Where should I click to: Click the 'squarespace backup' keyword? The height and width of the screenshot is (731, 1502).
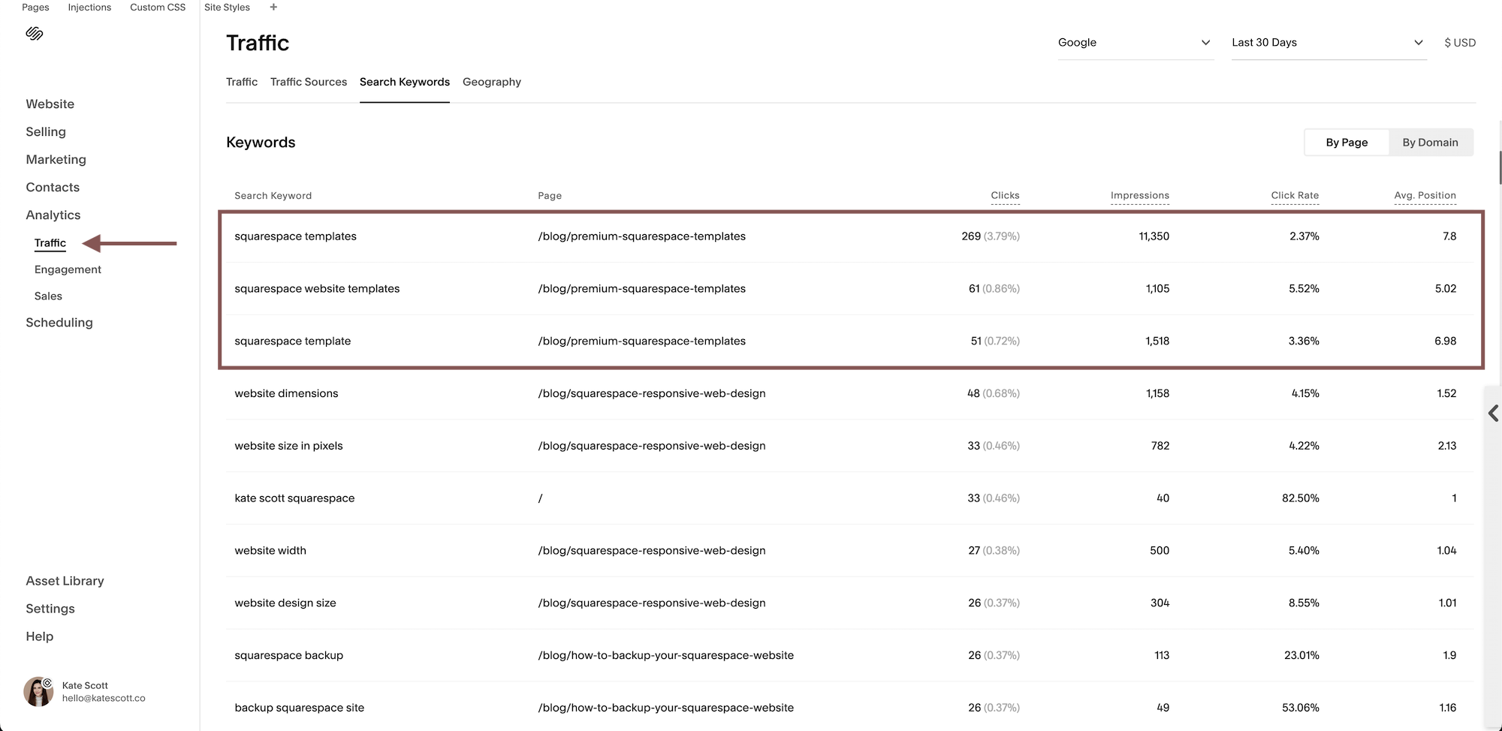288,655
